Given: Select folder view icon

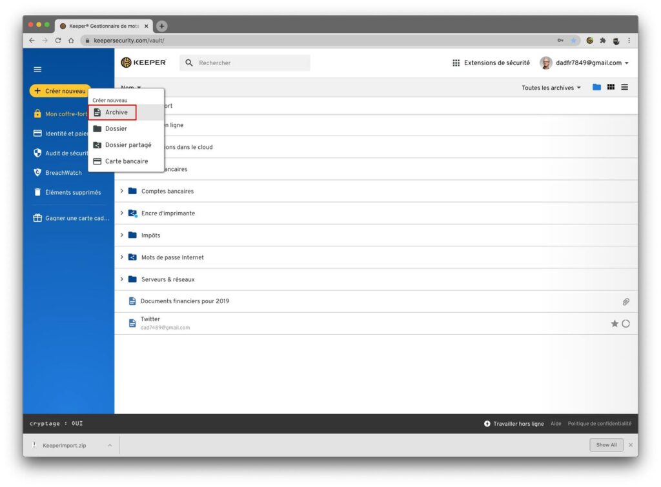Looking at the screenshot, I should (596, 88).
